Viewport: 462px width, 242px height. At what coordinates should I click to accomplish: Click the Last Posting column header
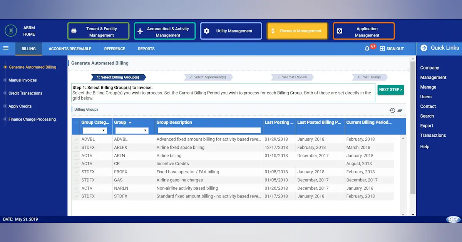click(x=279, y=123)
